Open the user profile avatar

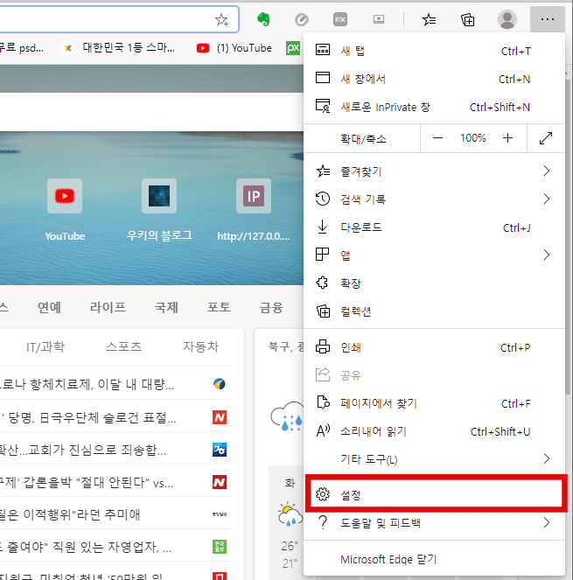507,19
